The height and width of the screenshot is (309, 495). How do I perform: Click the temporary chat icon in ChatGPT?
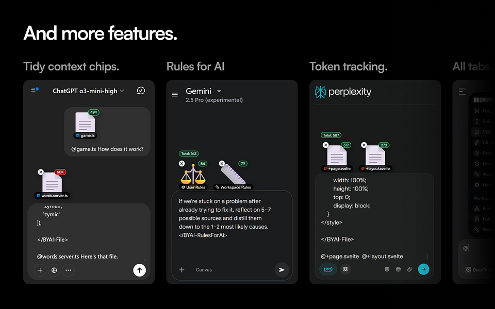click(141, 91)
